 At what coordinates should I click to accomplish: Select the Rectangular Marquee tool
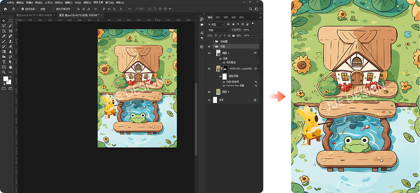pos(10,21)
